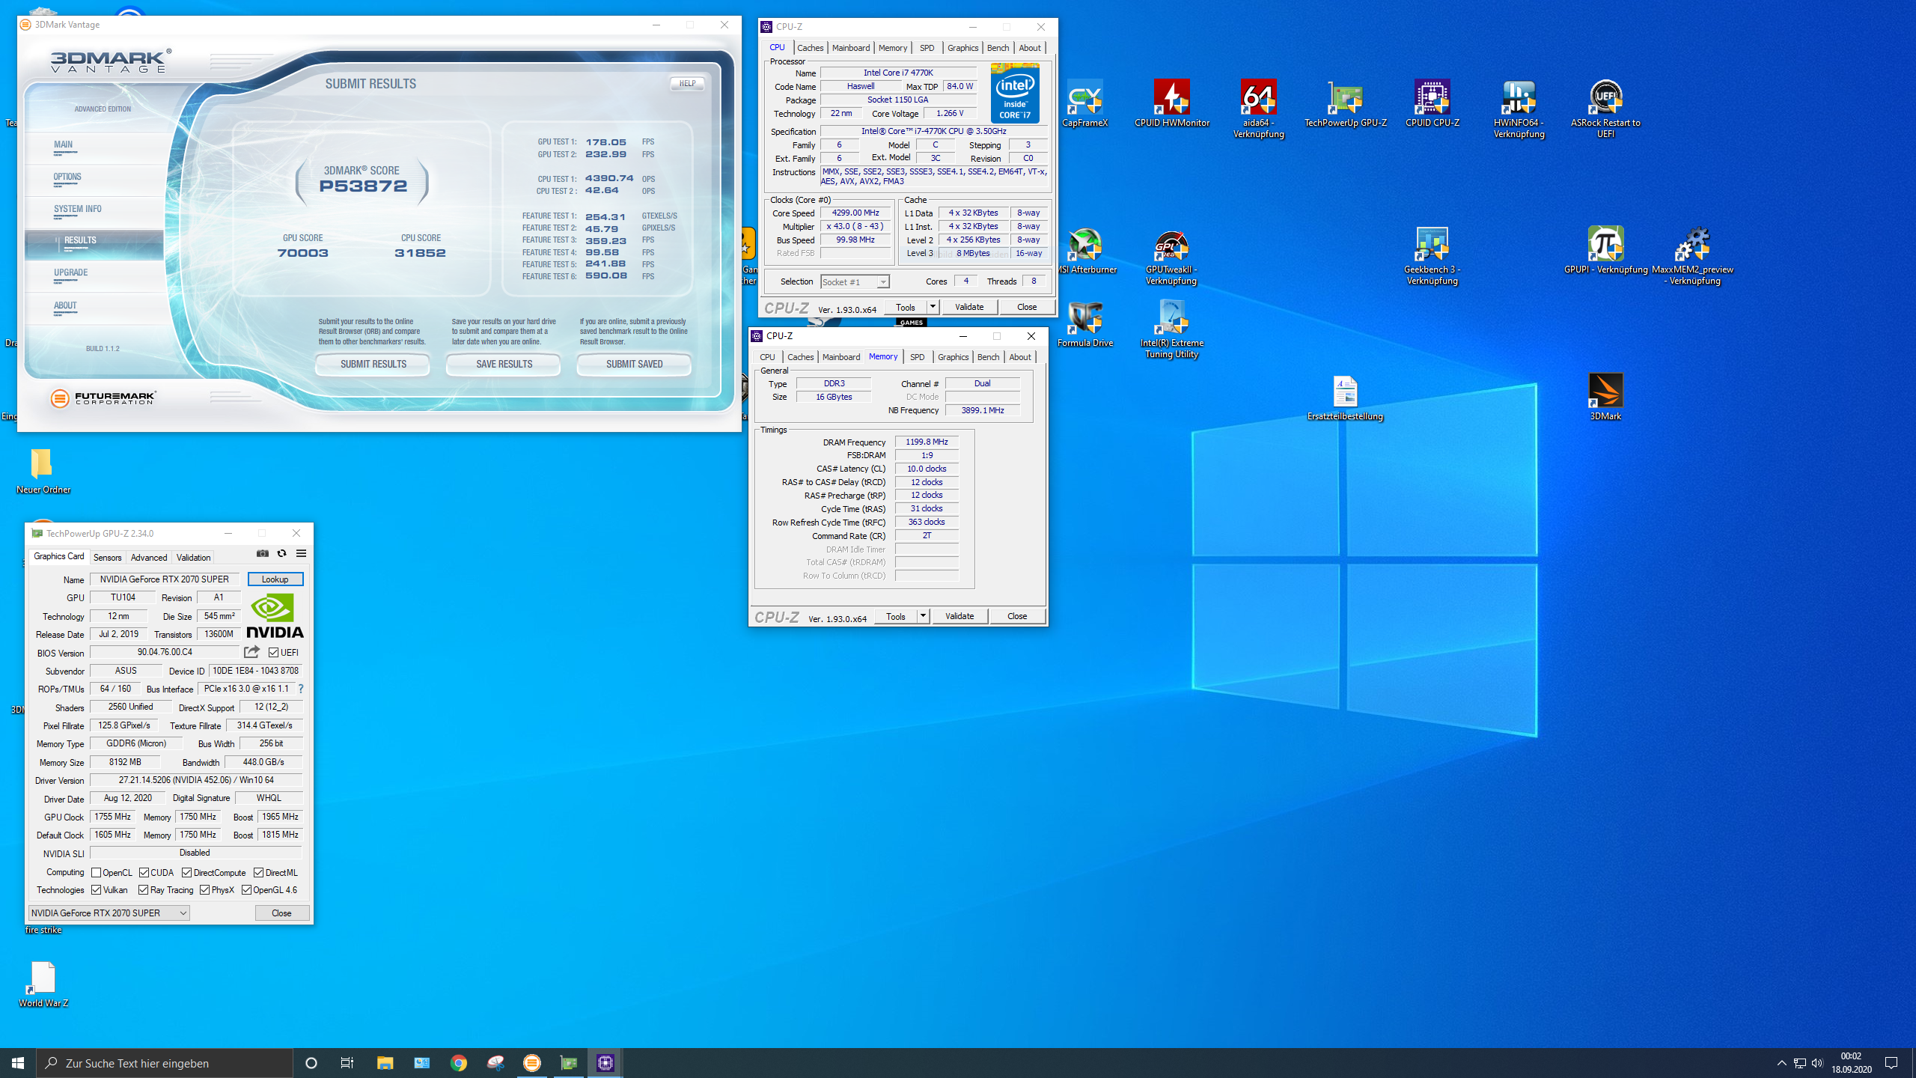Toggle the DirectML checkbox
The height and width of the screenshot is (1078, 1916).
259,873
